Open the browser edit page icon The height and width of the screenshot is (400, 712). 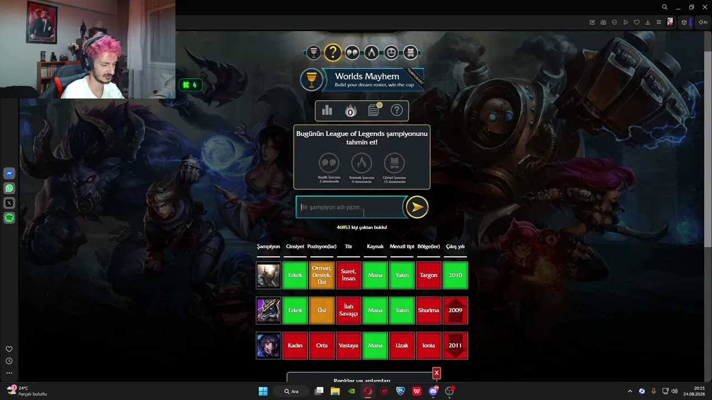point(592,22)
